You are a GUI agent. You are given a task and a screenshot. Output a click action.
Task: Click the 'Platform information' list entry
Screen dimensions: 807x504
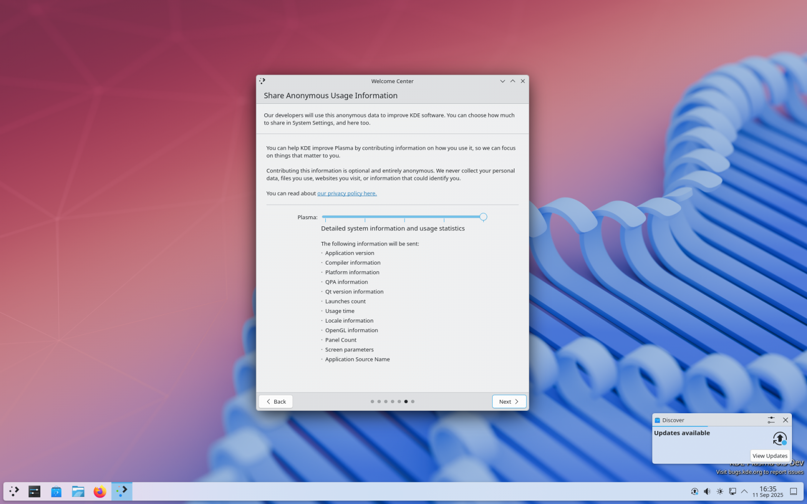pyautogui.click(x=352, y=272)
